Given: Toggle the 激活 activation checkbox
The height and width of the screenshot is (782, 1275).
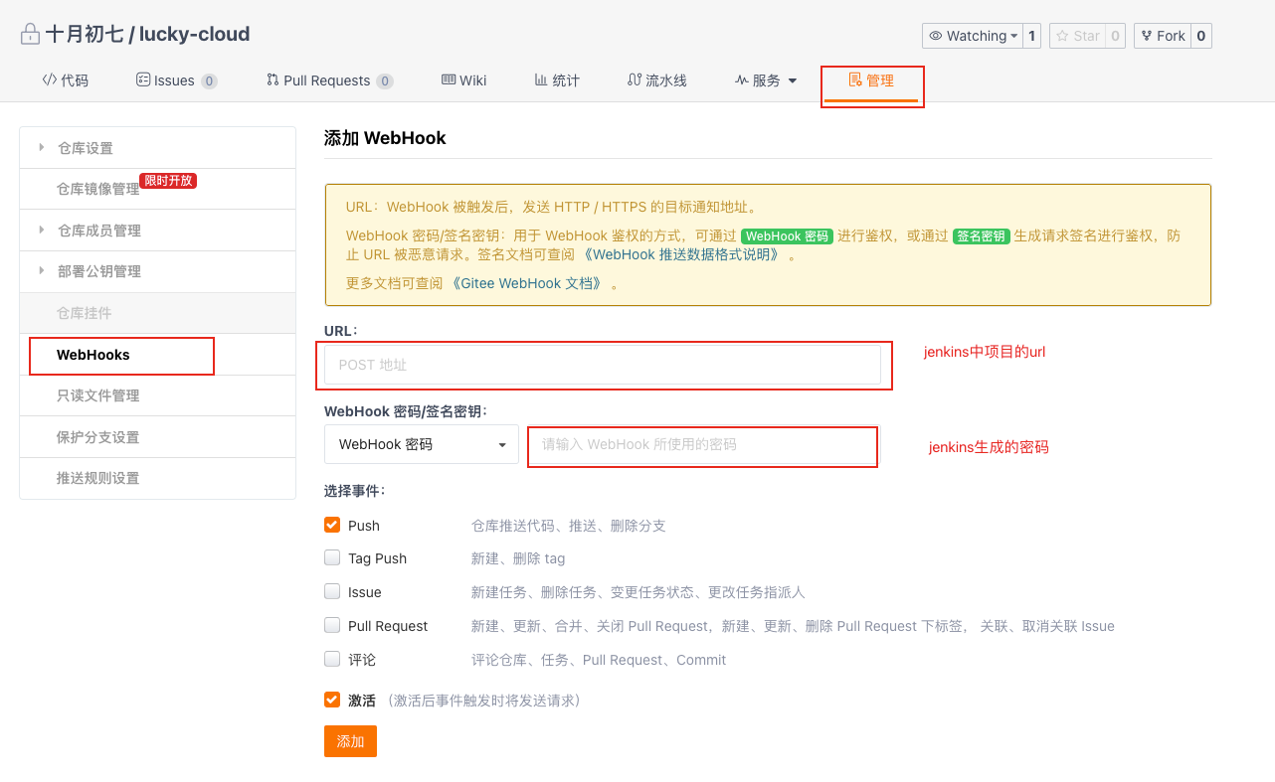Looking at the screenshot, I should point(332,700).
